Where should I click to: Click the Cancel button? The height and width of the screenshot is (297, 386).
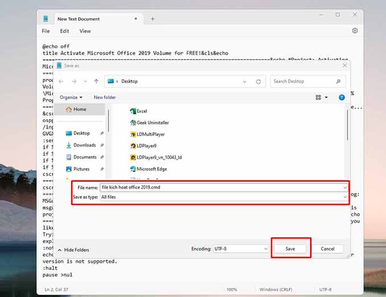[327, 249]
